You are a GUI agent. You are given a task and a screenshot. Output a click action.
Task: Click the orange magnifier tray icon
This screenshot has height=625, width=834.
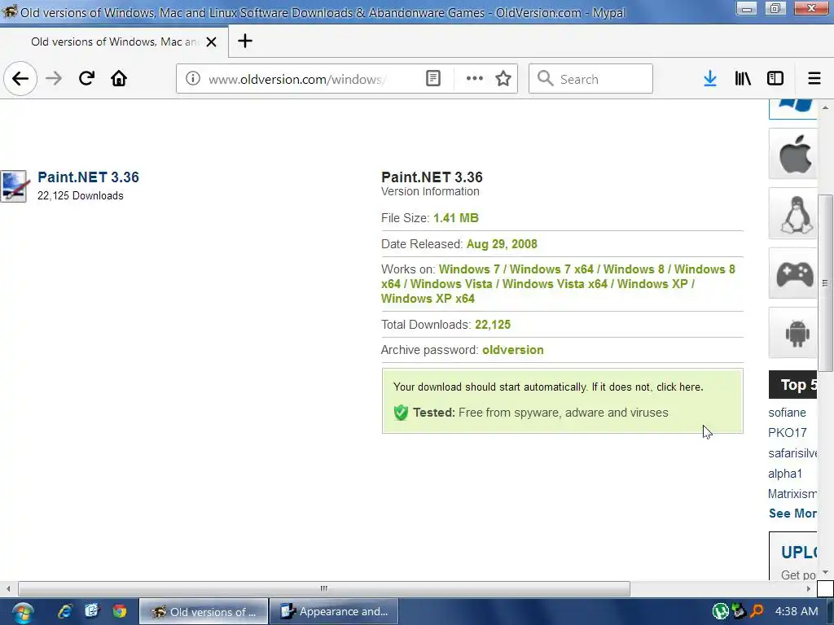[x=757, y=611]
